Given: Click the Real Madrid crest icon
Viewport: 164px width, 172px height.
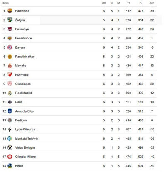Looking at the screenshot, I should click(x=10, y=93).
